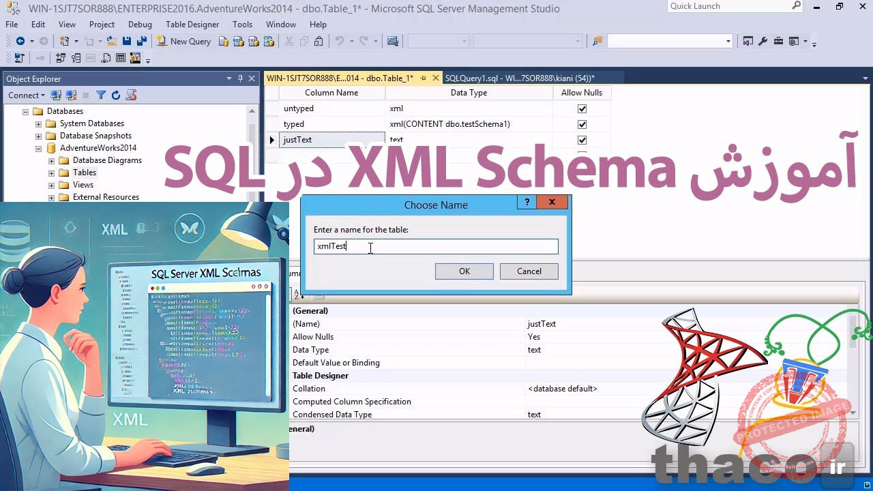Screen dimensions: 873x491
Task: Toggle Allow Nulls for the justText column
Action: 582,139
